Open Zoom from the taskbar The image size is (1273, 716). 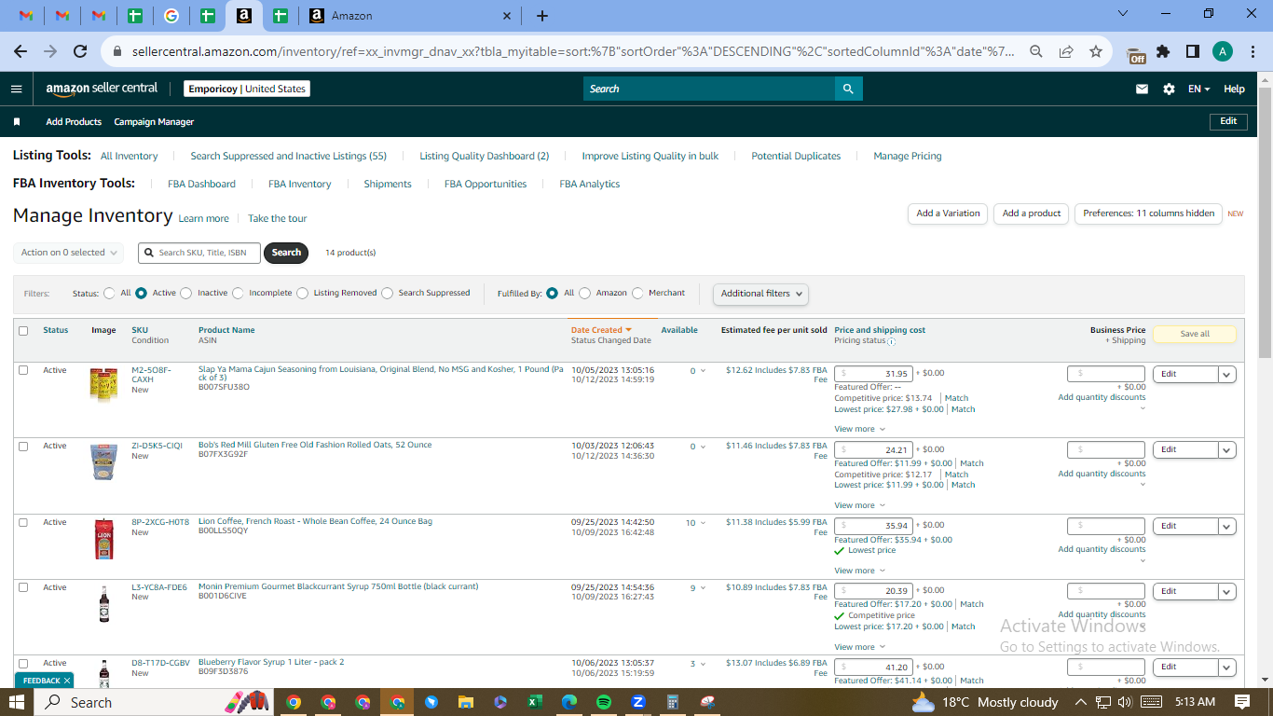tap(638, 702)
